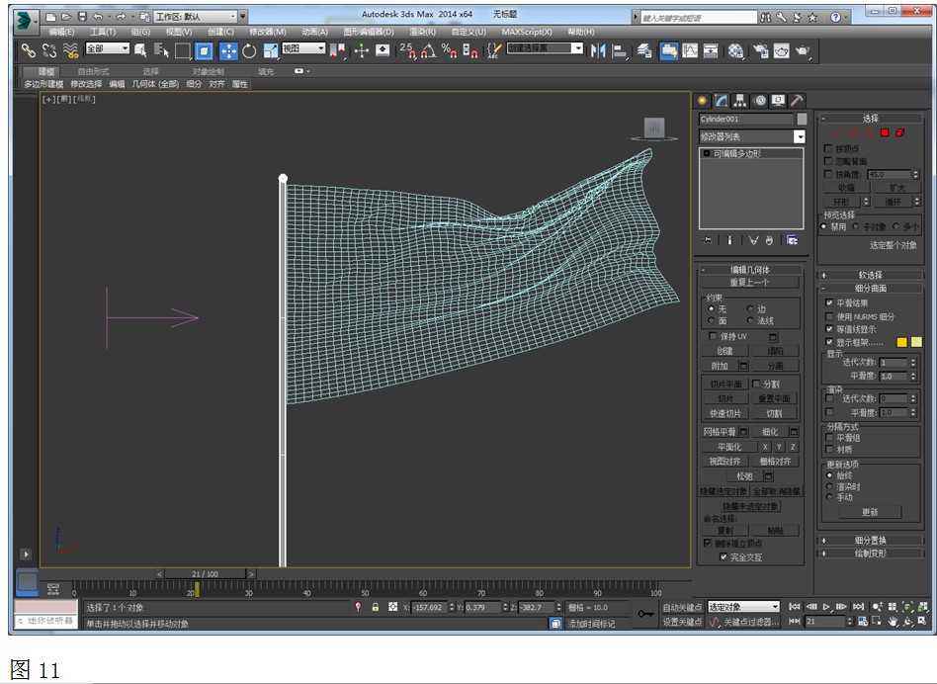Click the 自动关键点 button
Screen dimensions: 937x684
click(x=682, y=608)
